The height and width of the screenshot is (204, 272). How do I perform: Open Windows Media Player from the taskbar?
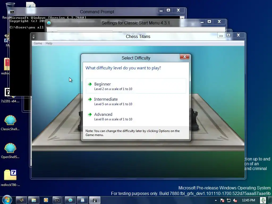pos(46,200)
